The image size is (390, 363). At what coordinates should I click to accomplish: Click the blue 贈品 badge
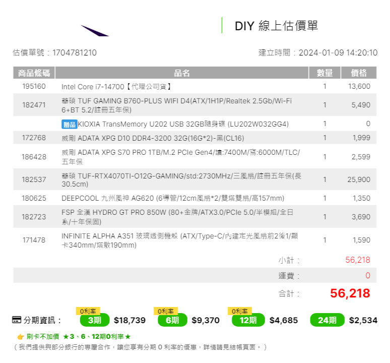[x=70, y=124]
